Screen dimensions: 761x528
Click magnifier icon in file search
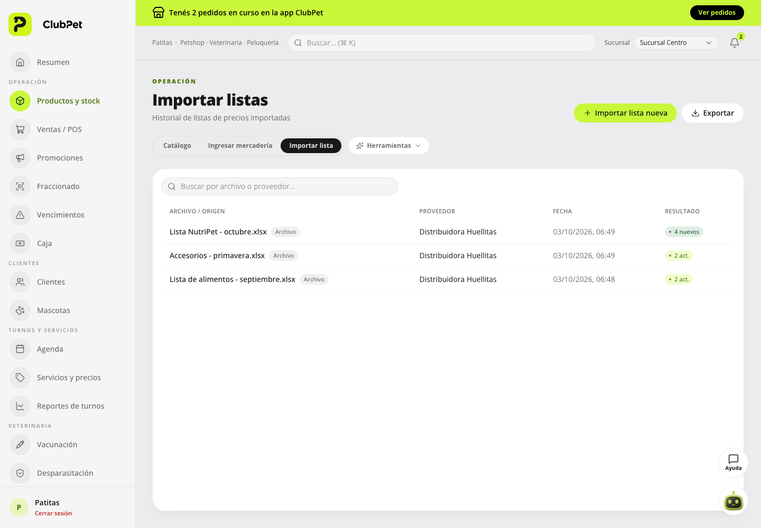pos(172,186)
